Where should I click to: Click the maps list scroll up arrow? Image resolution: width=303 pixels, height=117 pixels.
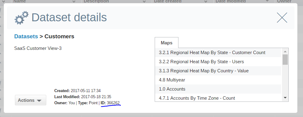[x=285, y=51]
